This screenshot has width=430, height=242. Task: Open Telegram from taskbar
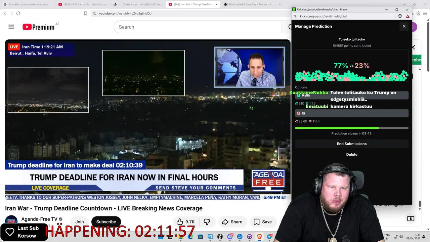tap(269, 237)
